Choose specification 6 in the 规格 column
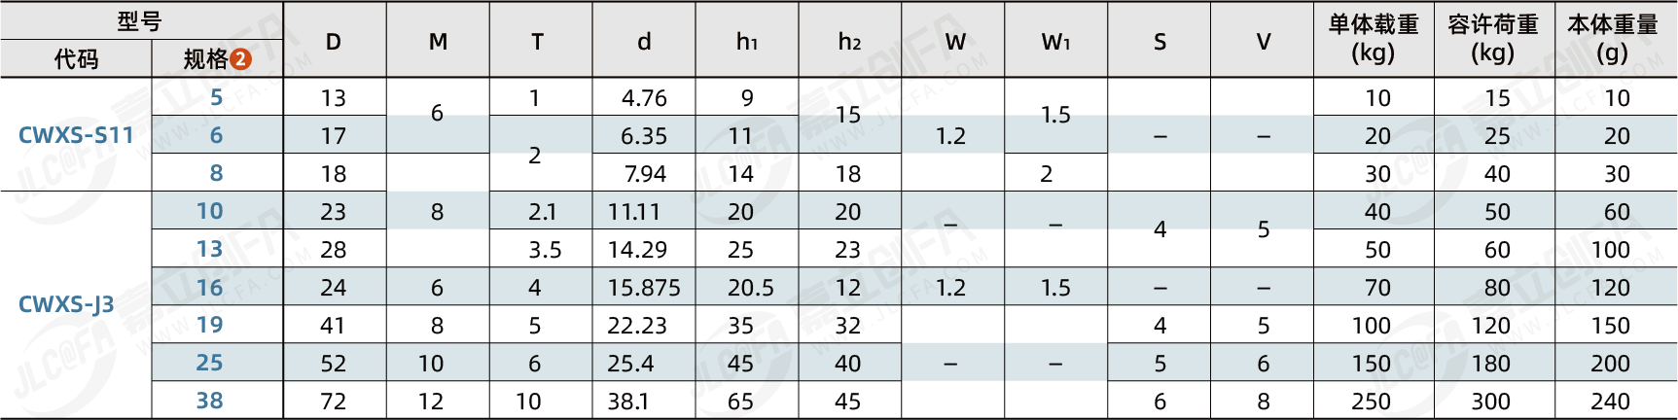Viewport: 1678px width, 420px height. coord(217,135)
